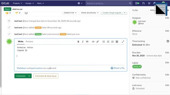The image size is (170, 95).
Task: Click the Doing label in sidebar
Action: pyautogui.click(x=136, y=66)
